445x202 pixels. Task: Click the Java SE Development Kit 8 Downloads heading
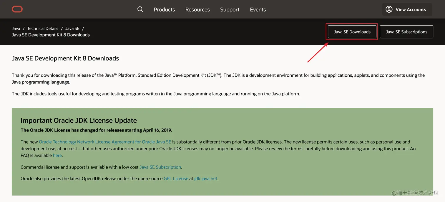coord(65,58)
